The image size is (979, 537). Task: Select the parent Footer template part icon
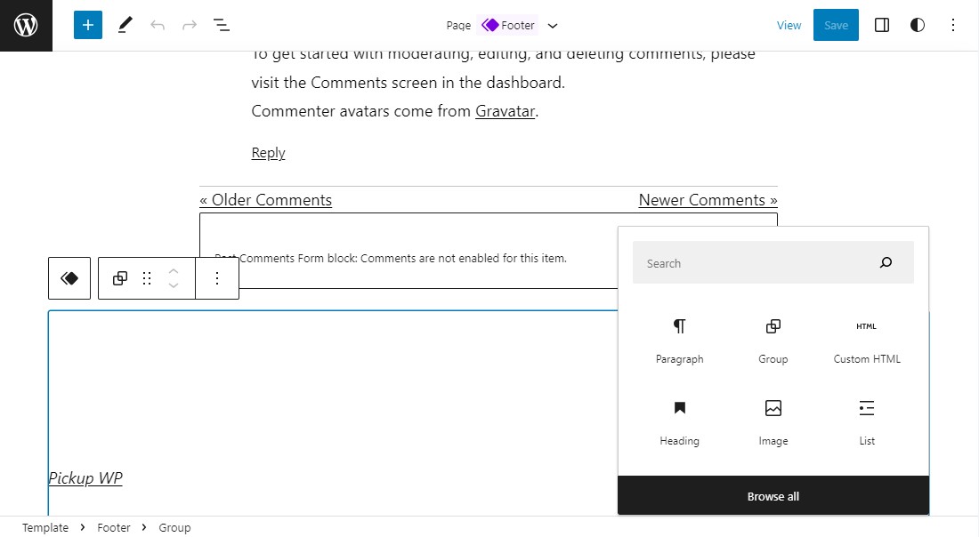tap(69, 278)
